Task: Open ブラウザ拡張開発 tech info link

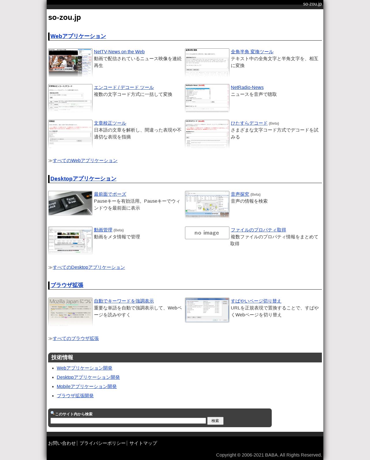Action: (x=75, y=396)
